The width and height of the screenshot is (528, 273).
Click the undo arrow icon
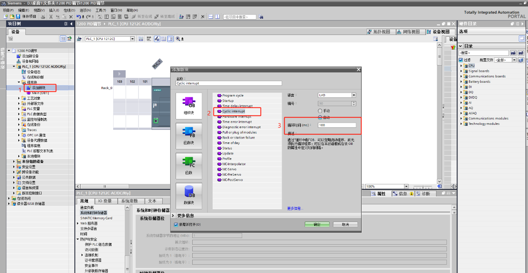tap(78, 17)
